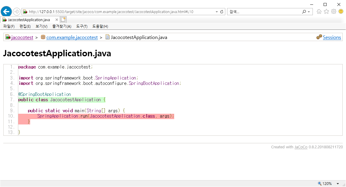Click the @SpringBootApplication annotation text
This screenshot has height=187, width=346.
[x=45, y=94]
